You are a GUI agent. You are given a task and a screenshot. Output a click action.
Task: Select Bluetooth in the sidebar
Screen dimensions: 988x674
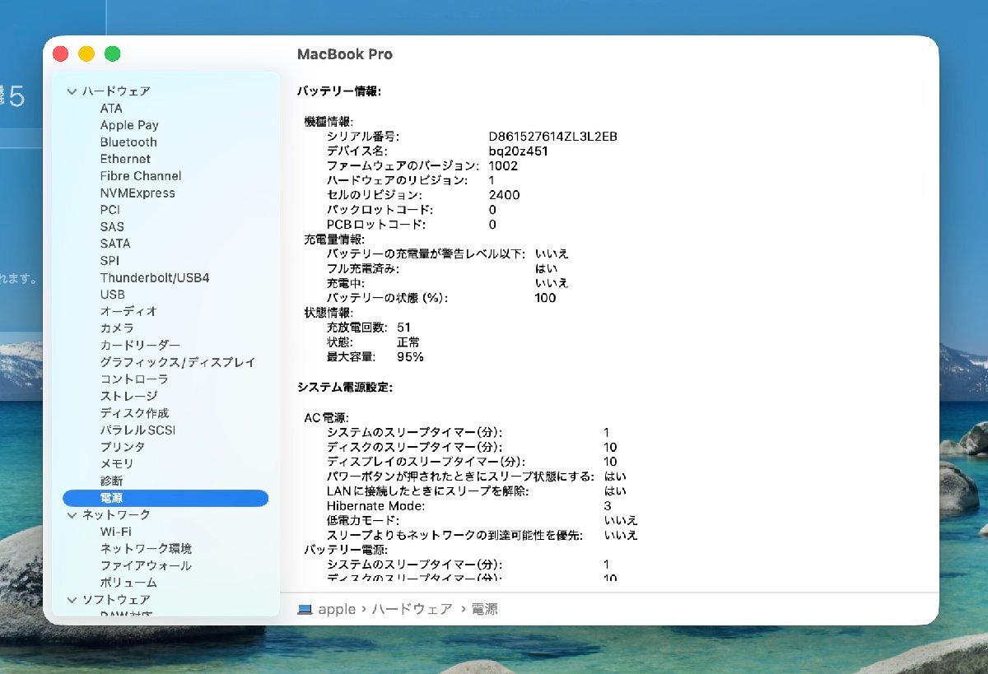[x=128, y=142]
